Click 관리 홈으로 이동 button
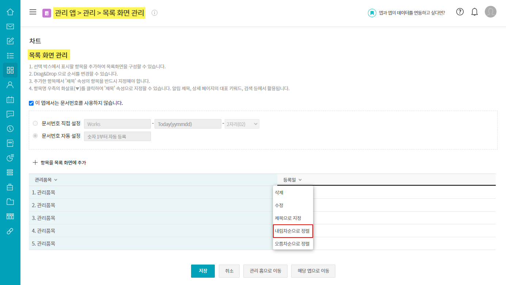This screenshot has width=506, height=285. point(265,271)
